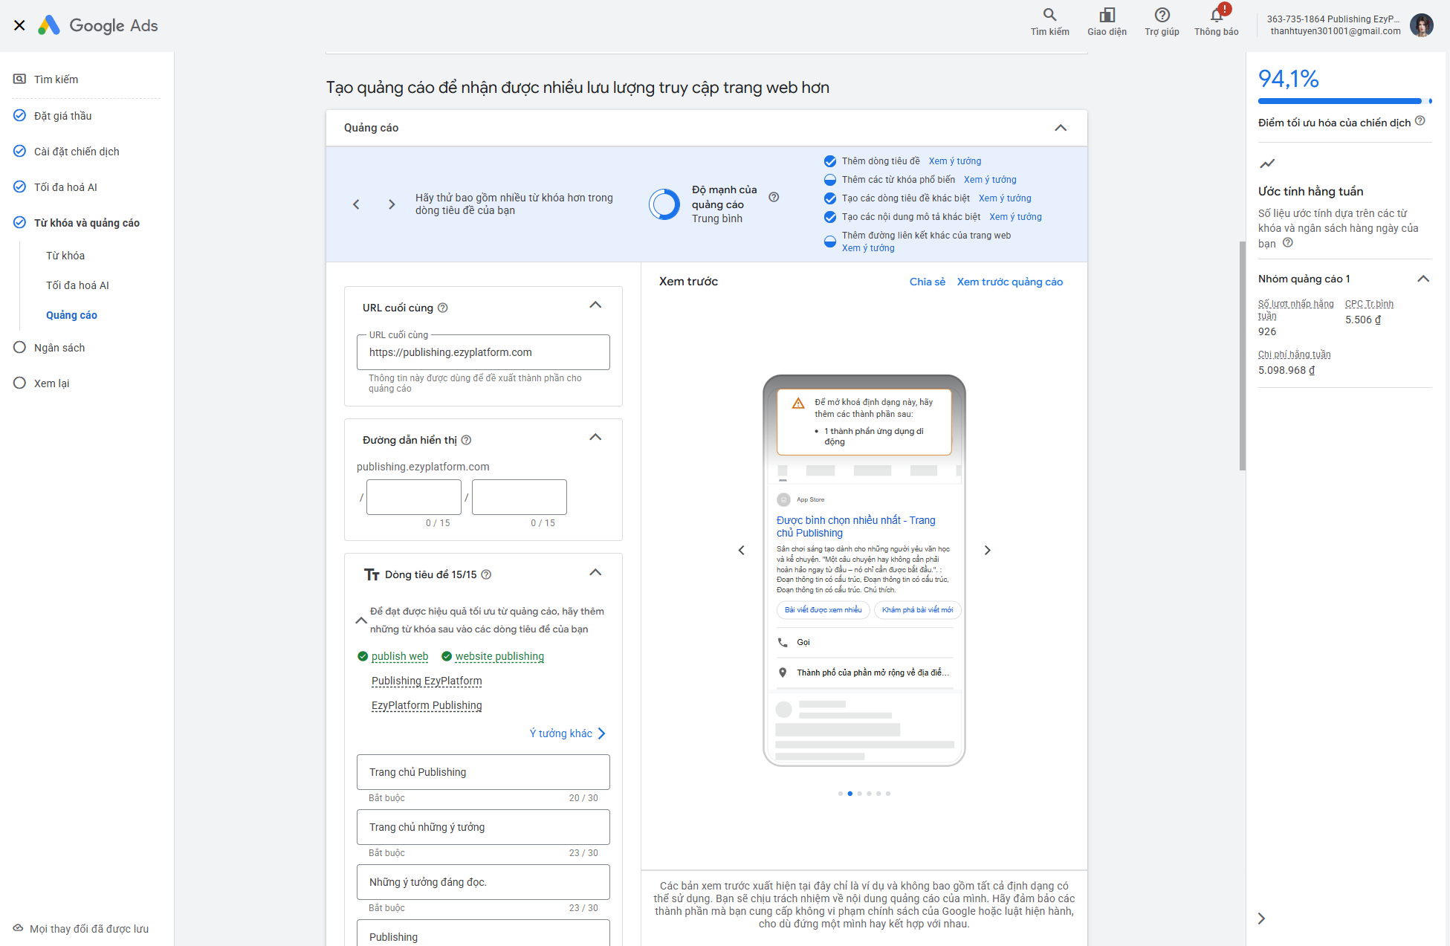
Task: Click the URL cuối cùng input field
Action: tap(483, 352)
